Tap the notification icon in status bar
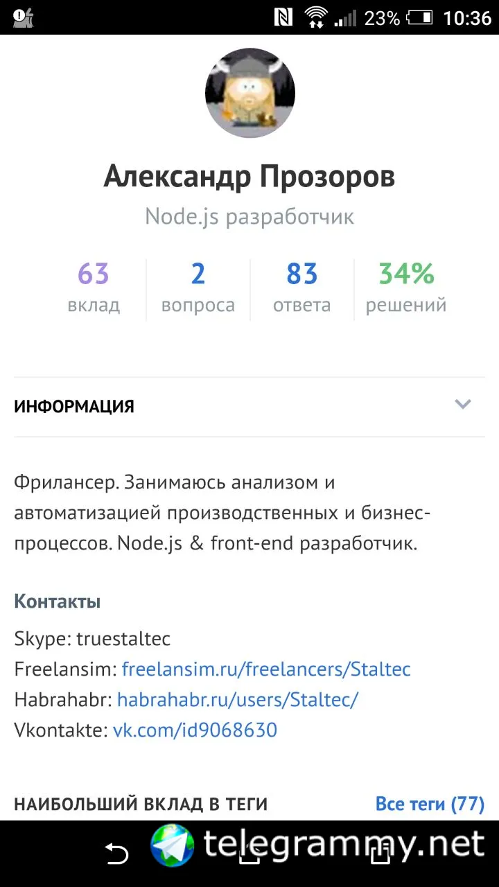 [23, 17]
